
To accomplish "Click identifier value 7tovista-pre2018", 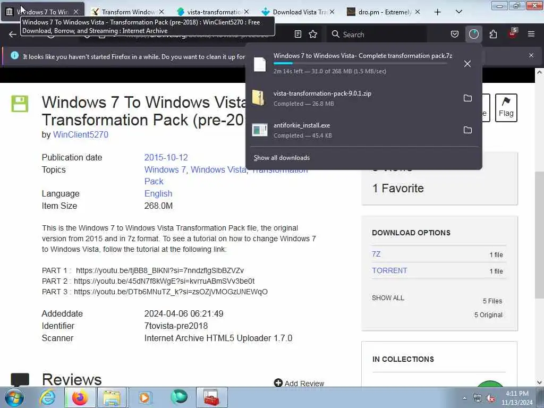I will 176,326.
